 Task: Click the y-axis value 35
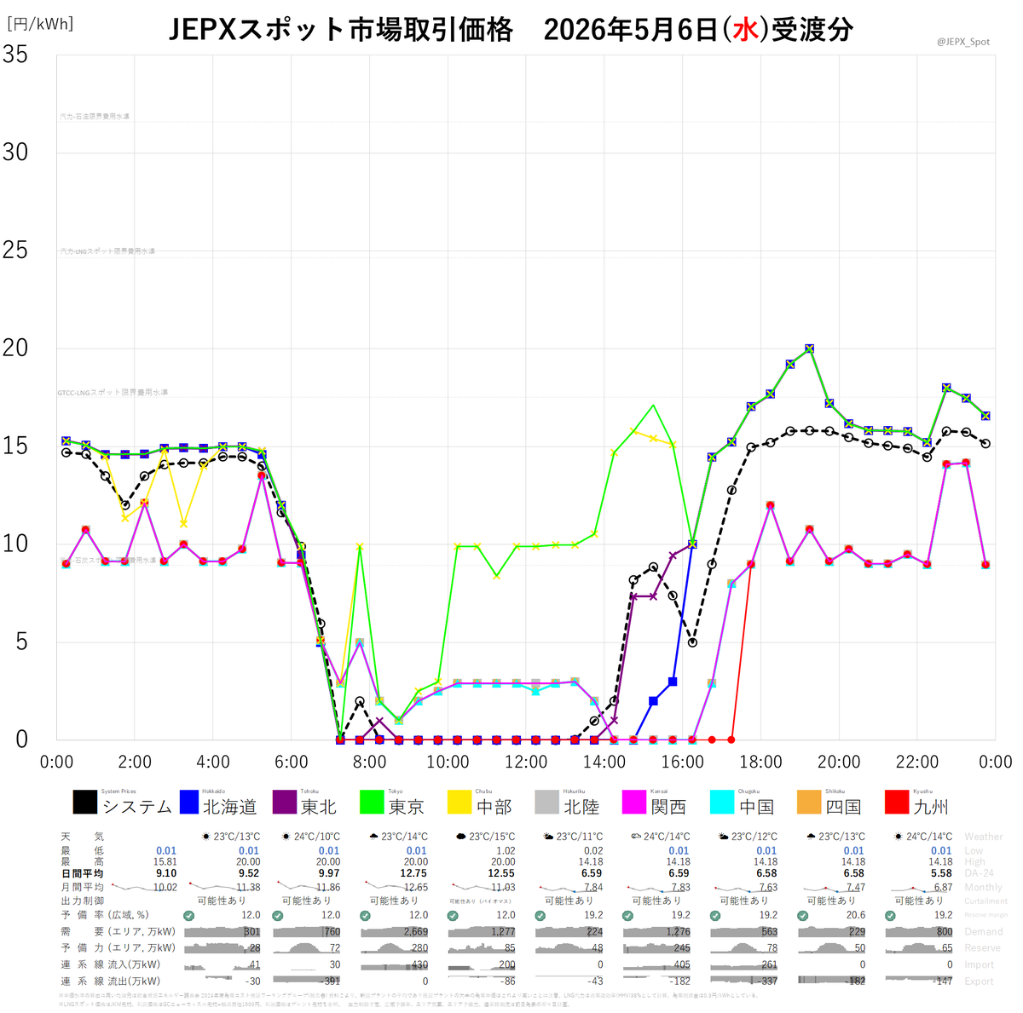pos(15,55)
